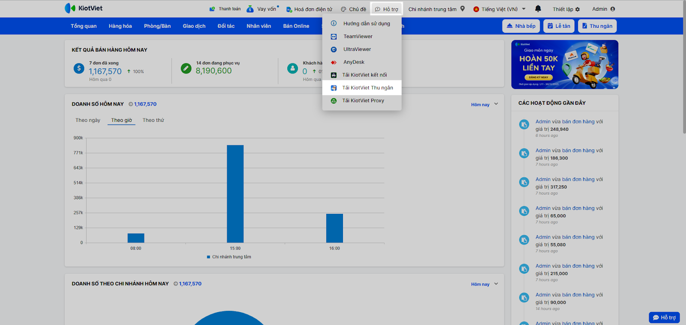Select Tải KiotViet Thu ngân menu item
The height and width of the screenshot is (325, 686).
pyautogui.click(x=367, y=88)
